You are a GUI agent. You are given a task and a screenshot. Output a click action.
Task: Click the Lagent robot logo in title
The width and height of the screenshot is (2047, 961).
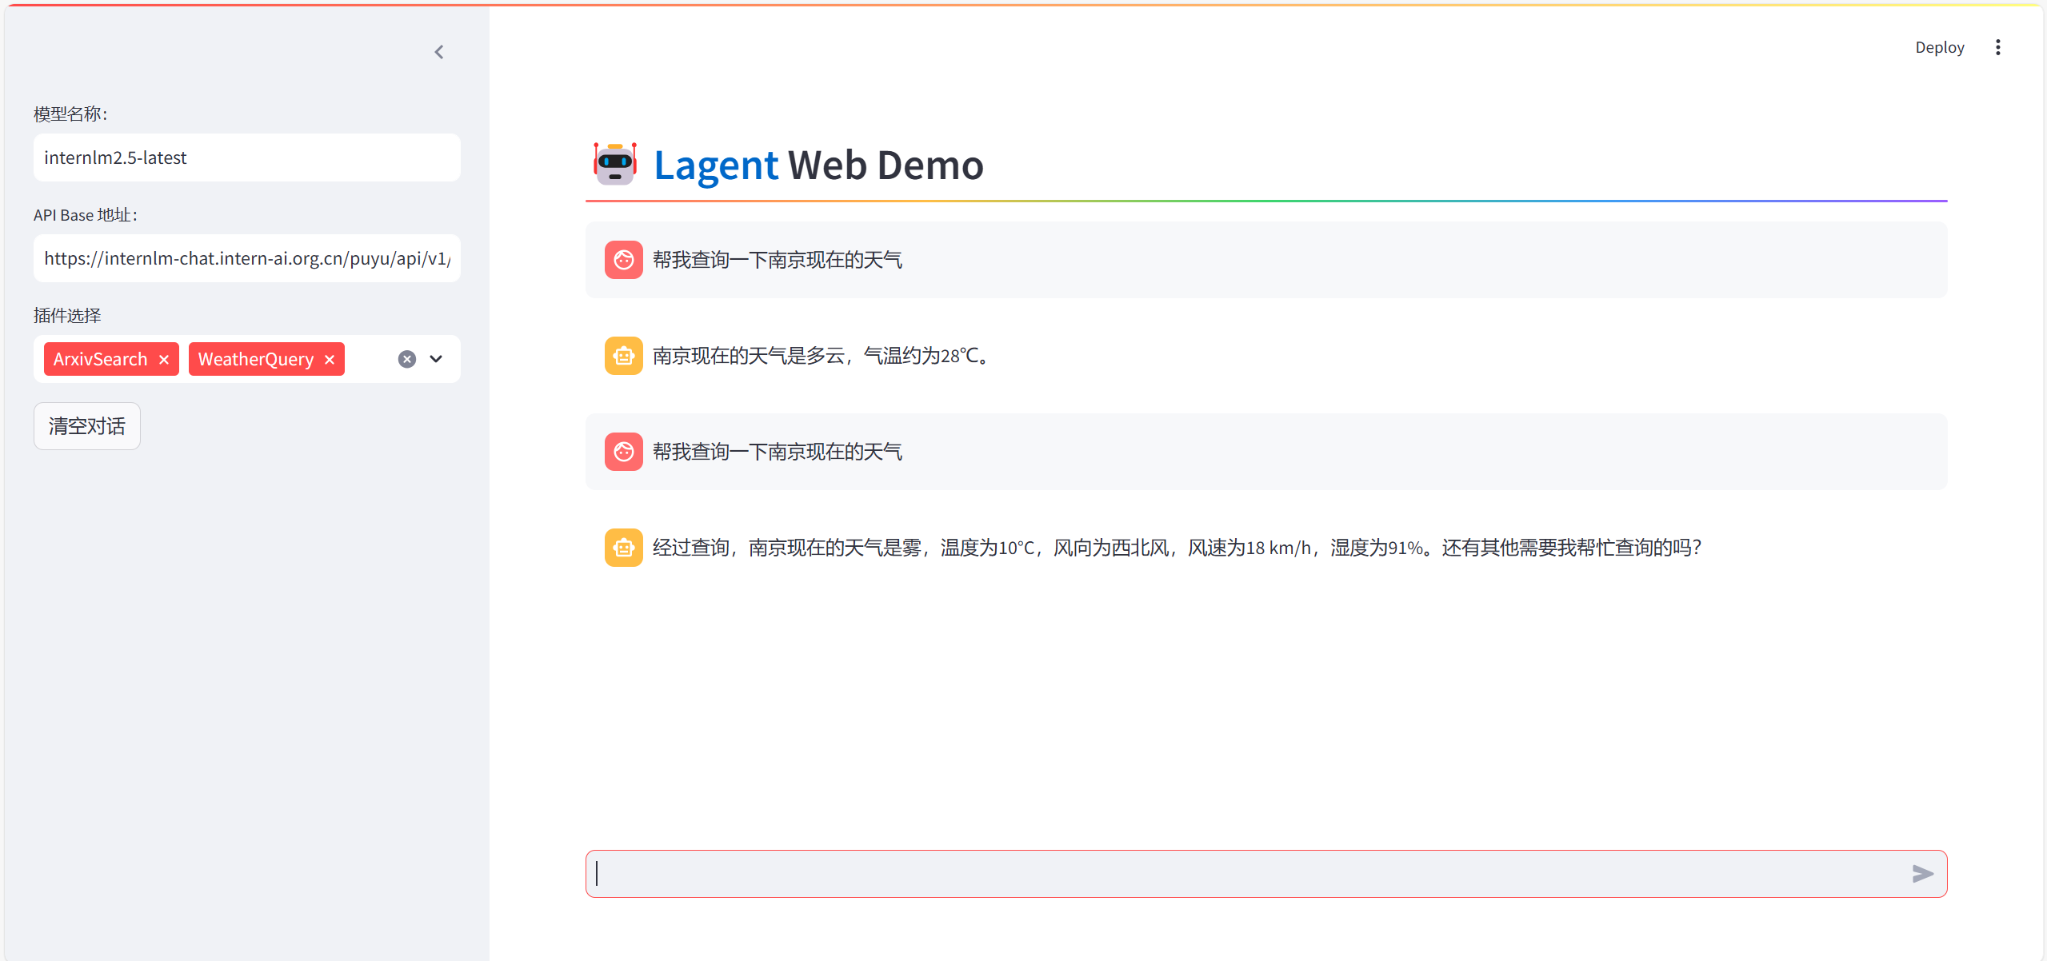[615, 164]
